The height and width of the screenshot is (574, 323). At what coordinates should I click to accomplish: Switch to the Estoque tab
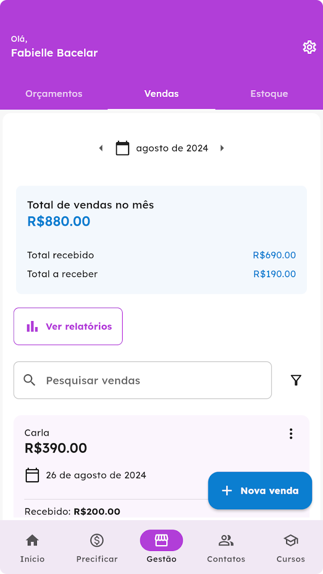click(269, 94)
